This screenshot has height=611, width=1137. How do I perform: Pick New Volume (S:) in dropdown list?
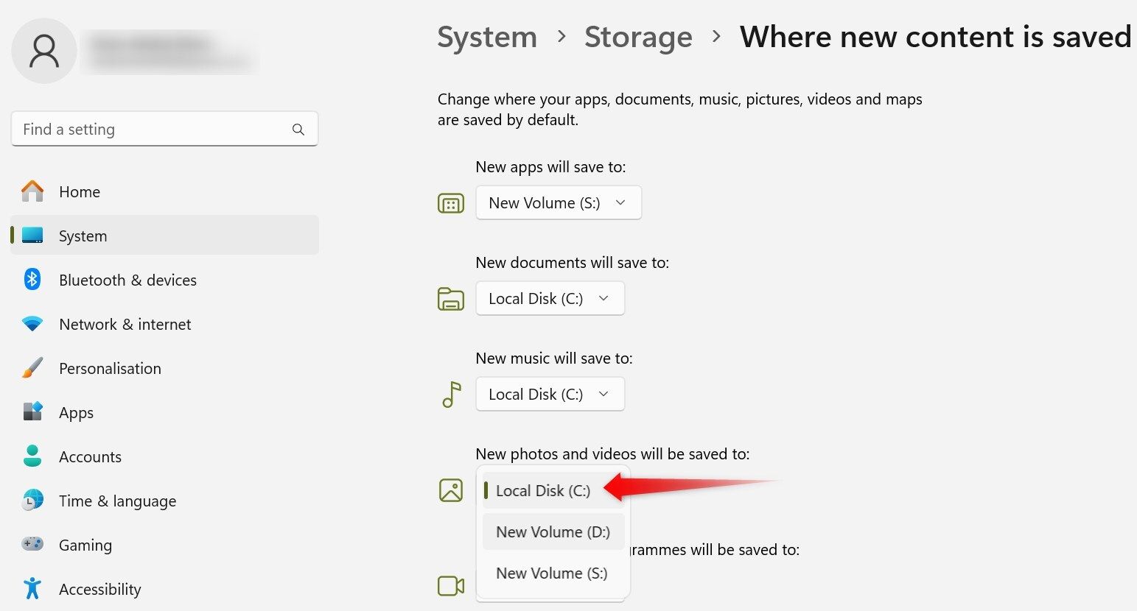click(x=551, y=573)
